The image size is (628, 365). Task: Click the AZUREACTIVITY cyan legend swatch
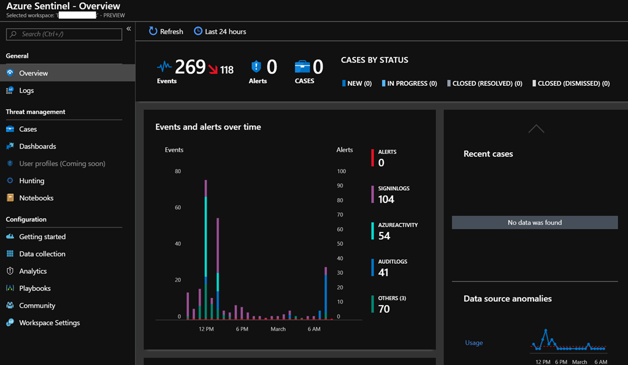click(372, 231)
